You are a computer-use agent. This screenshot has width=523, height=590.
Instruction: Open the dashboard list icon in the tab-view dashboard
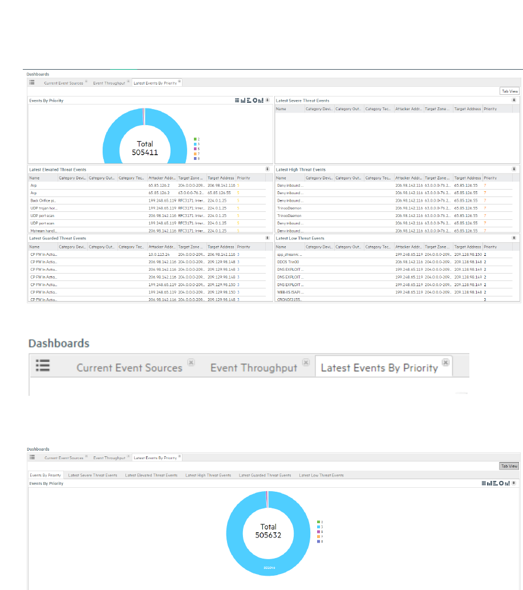pos(33,457)
